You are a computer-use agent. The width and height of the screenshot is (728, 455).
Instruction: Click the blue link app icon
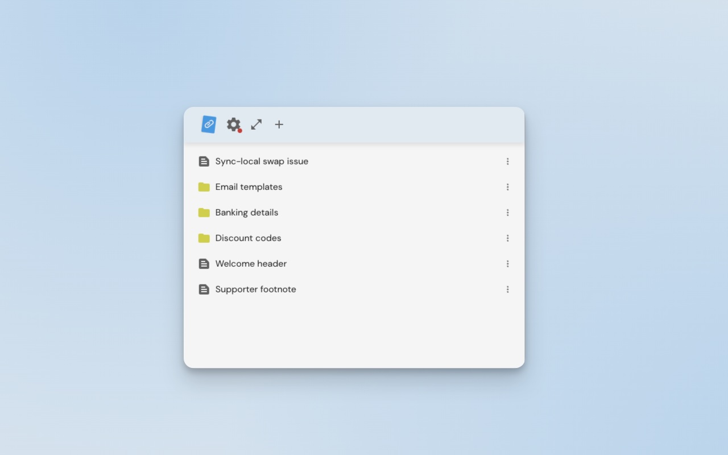point(208,124)
